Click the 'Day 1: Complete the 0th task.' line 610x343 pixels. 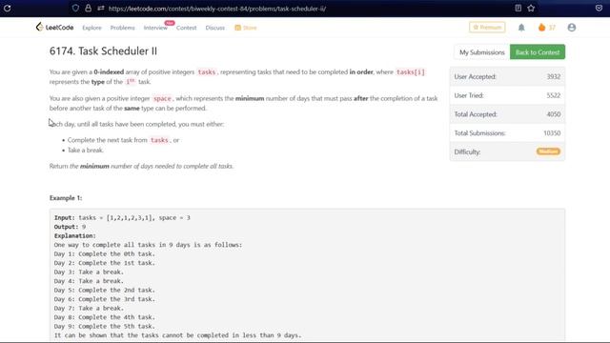coord(105,254)
